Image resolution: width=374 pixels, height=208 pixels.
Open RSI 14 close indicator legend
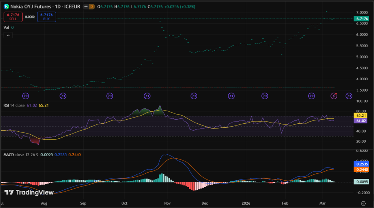tap(14, 106)
